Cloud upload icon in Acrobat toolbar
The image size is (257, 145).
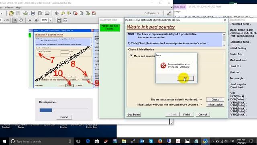(26, 13)
